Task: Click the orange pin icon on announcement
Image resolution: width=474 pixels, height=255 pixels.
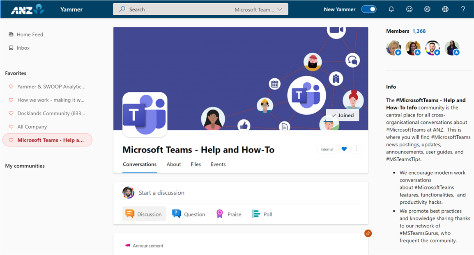Action: click(x=368, y=233)
